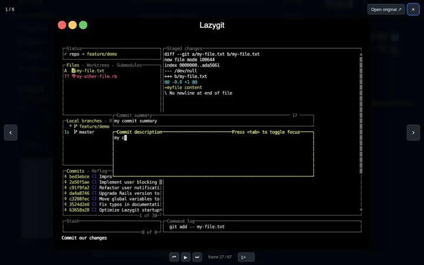Screen dimensions: 424x265
Task: Click the CI badge on commit 2a50f5ae
Action: click(x=94, y=182)
